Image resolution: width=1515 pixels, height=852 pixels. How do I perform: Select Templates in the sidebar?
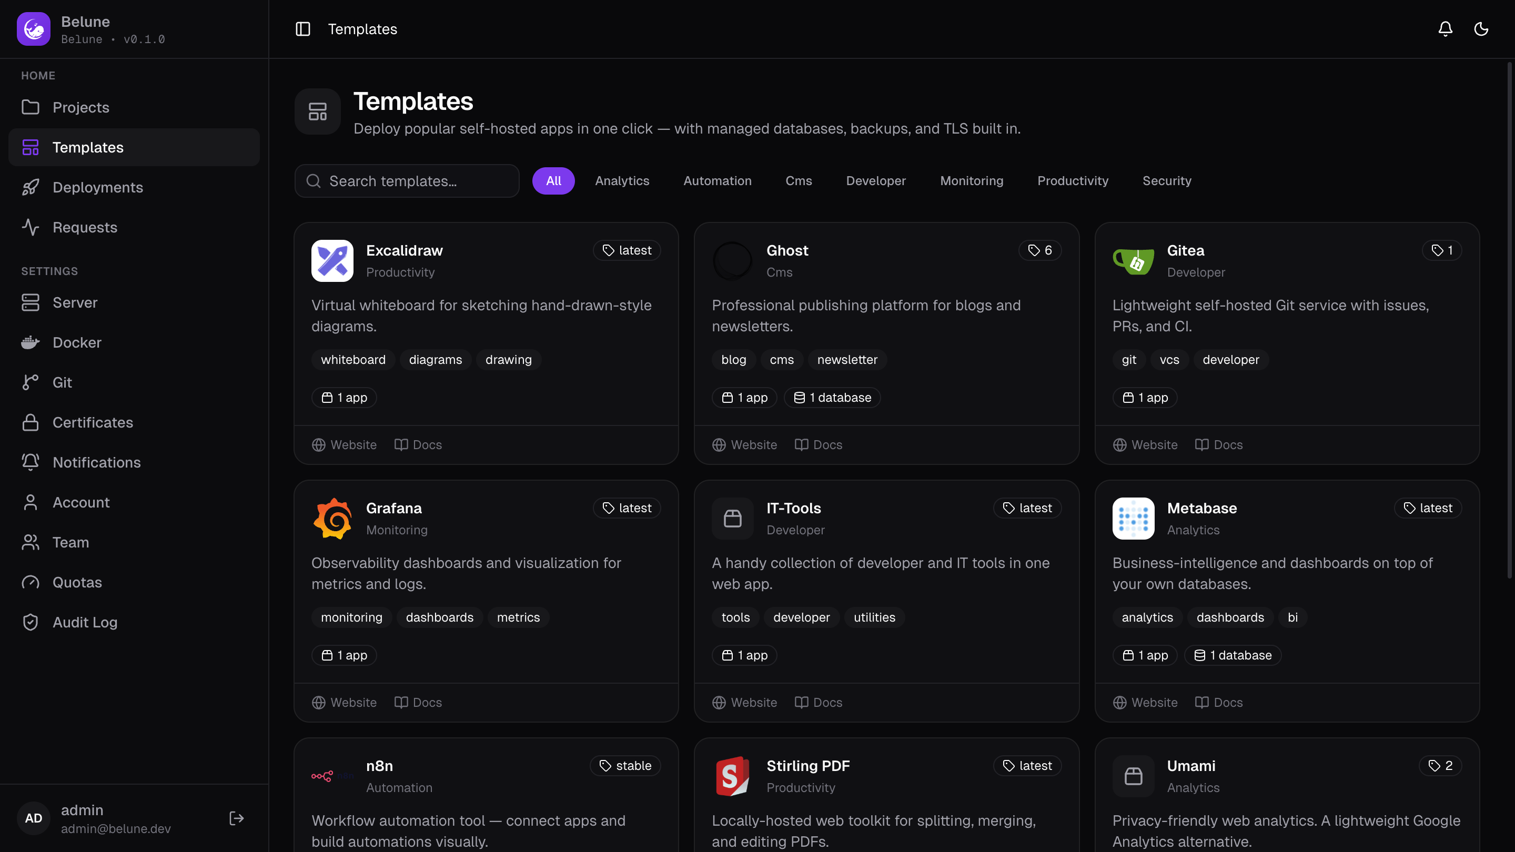coord(134,148)
